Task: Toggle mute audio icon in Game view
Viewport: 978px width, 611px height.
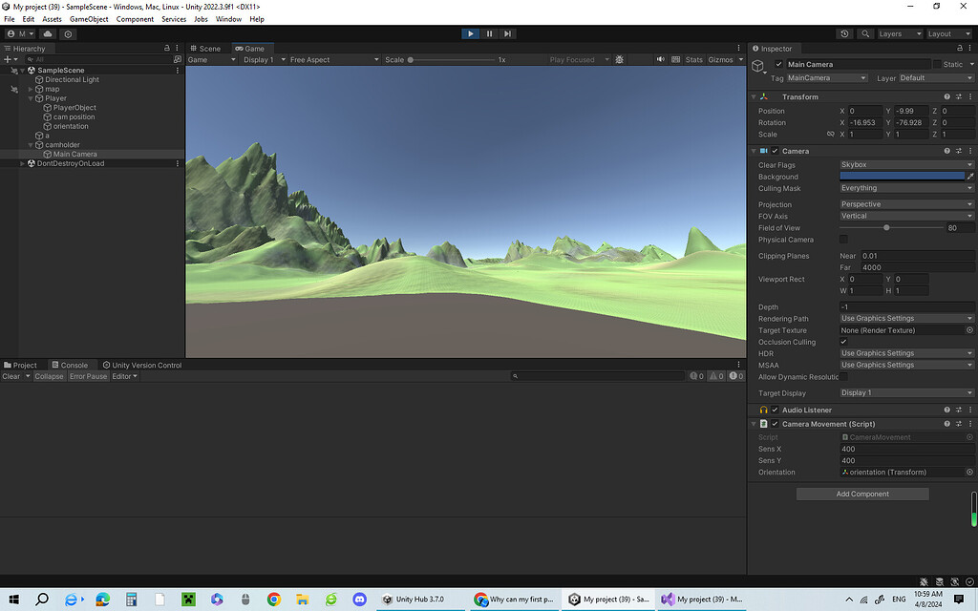Action: coord(661,59)
